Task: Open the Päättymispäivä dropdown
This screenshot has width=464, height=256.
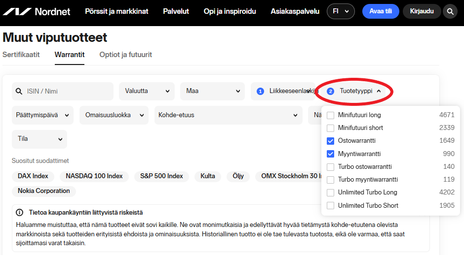Action: tap(42, 115)
